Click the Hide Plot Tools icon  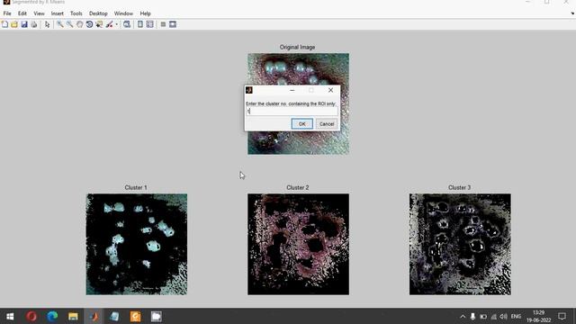coord(163,24)
